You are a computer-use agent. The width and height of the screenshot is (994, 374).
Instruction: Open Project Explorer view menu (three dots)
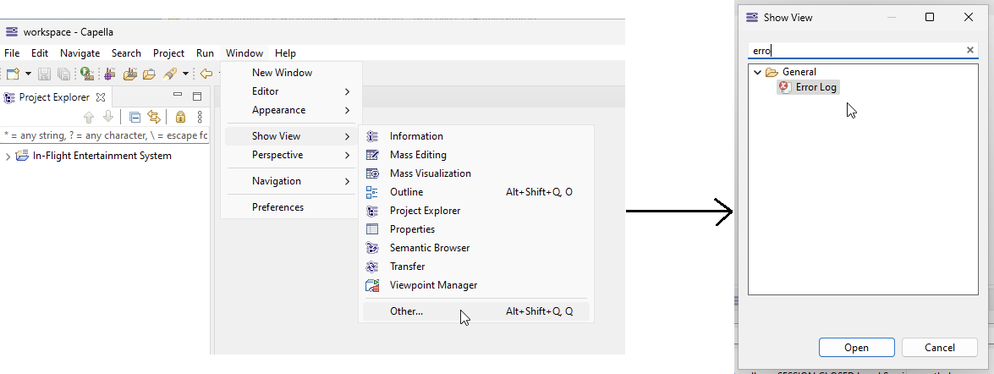(x=200, y=117)
